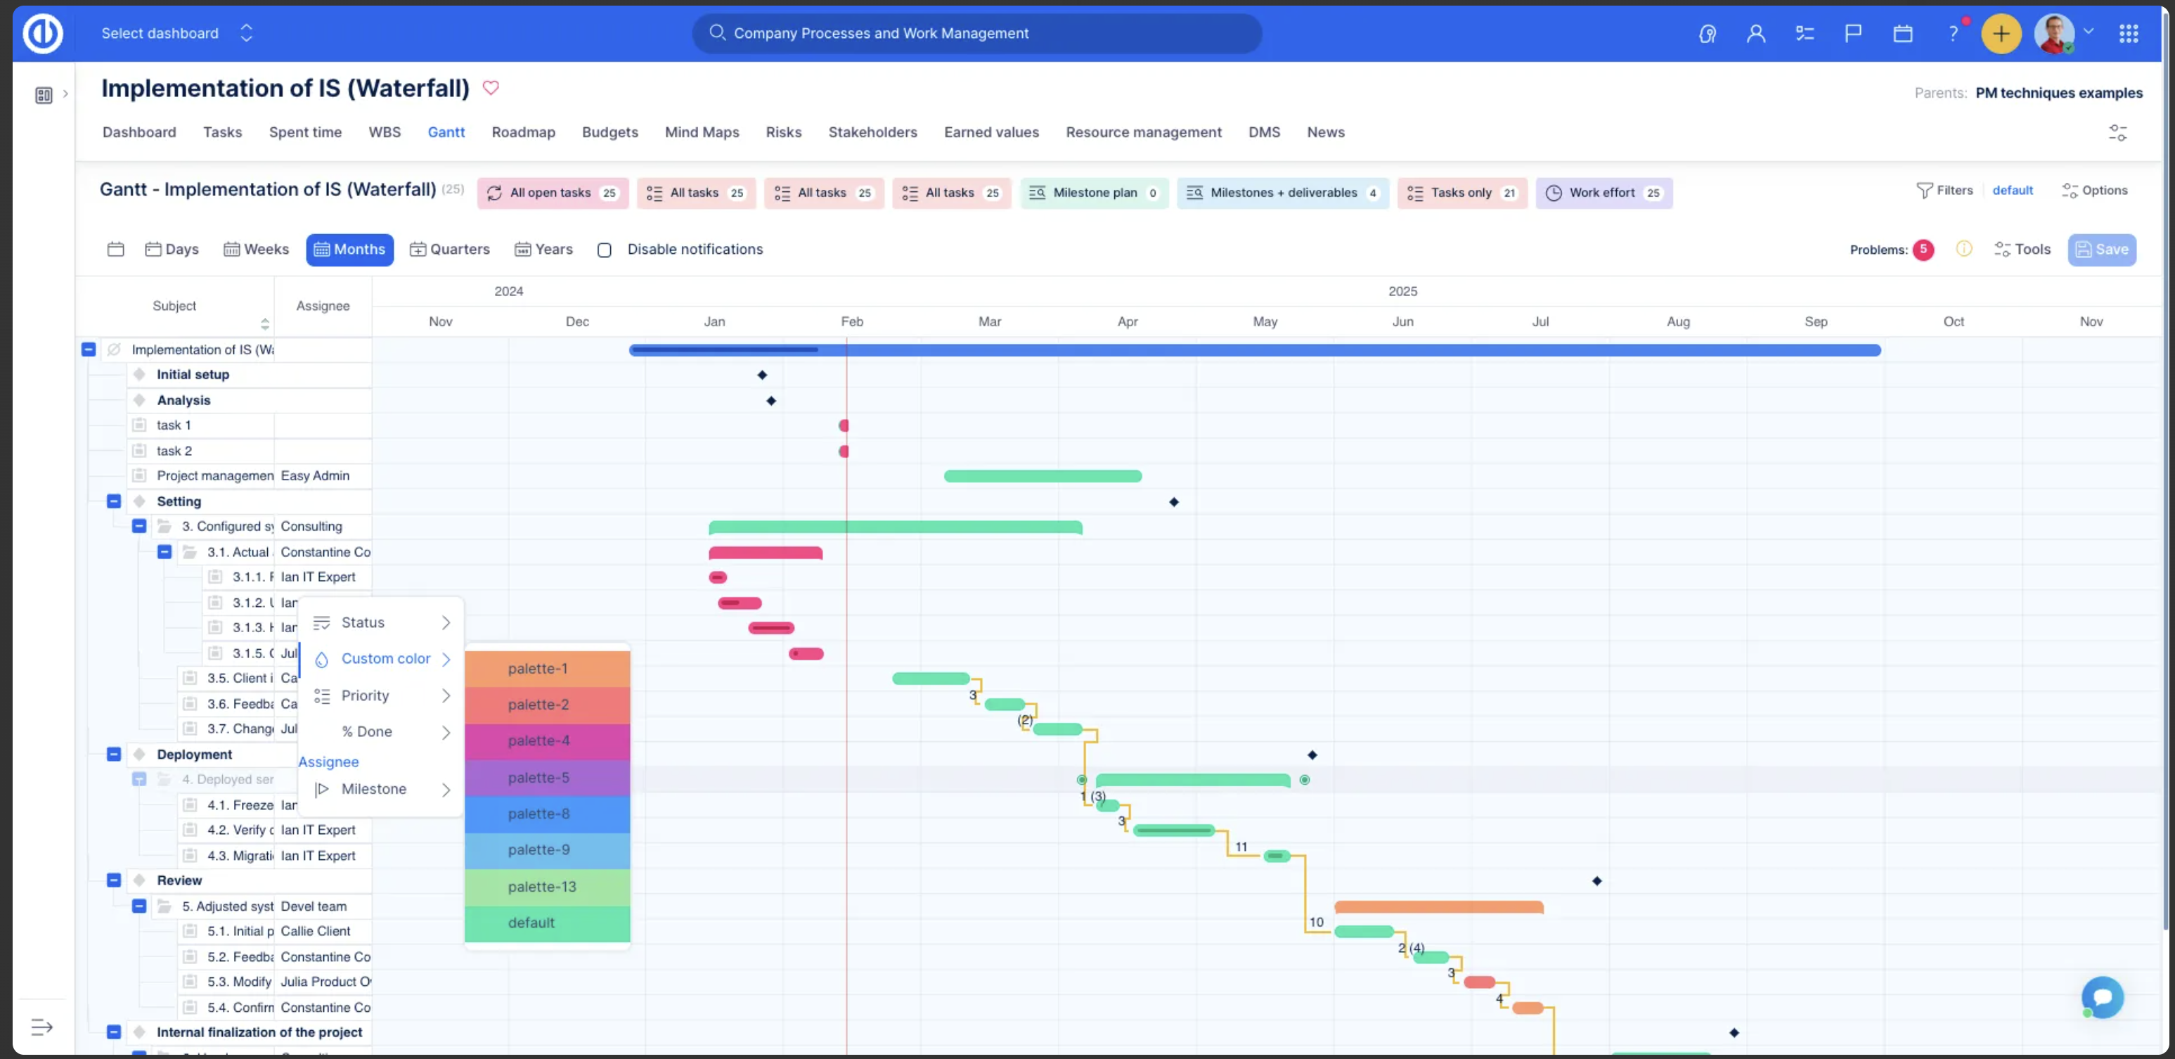Image resolution: width=2175 pixels, height=1059 pixels.
Task: Open the apps grid menu icon
Action: point(2128,34)
